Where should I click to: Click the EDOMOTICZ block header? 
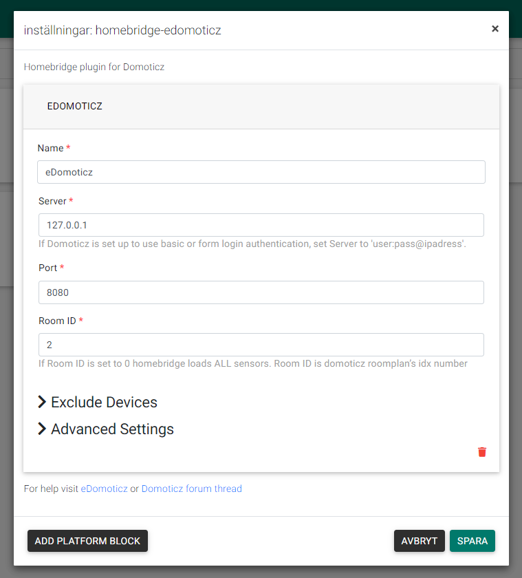(261, 107)
